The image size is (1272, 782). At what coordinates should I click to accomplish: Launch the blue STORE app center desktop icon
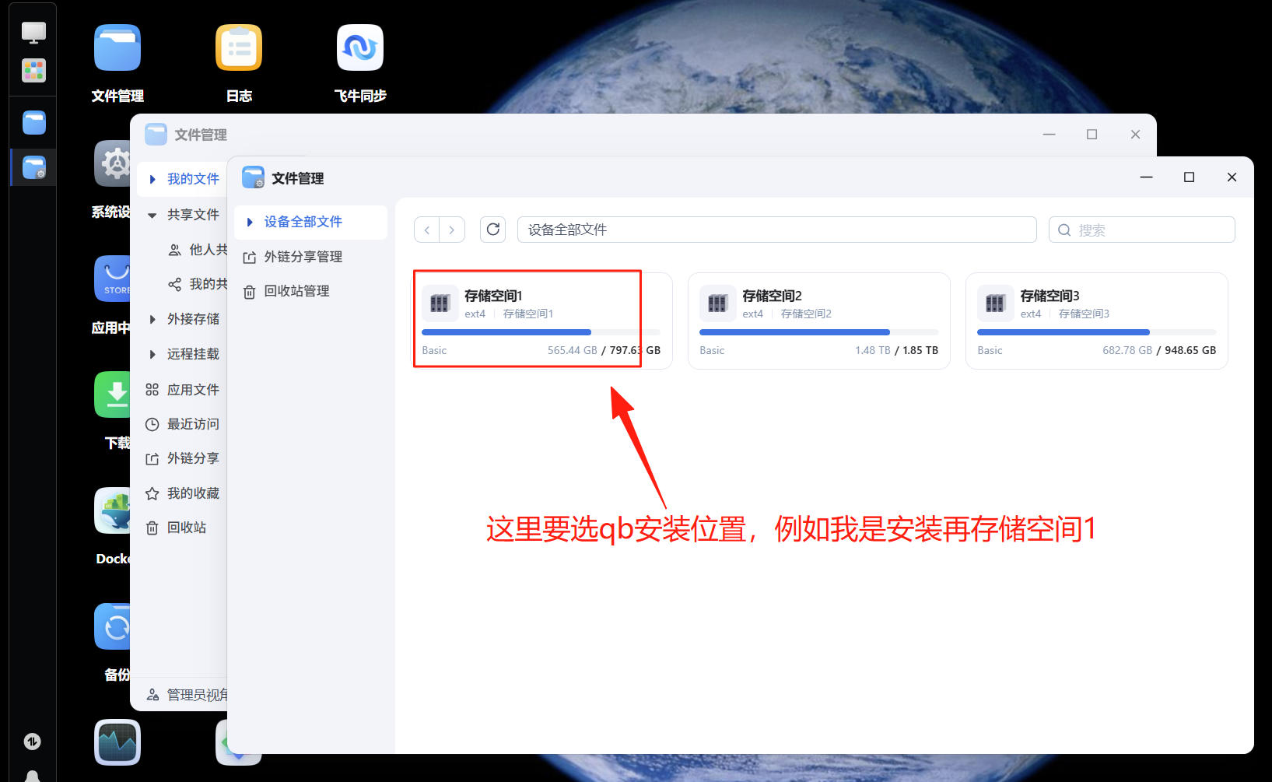pos(112,279)
